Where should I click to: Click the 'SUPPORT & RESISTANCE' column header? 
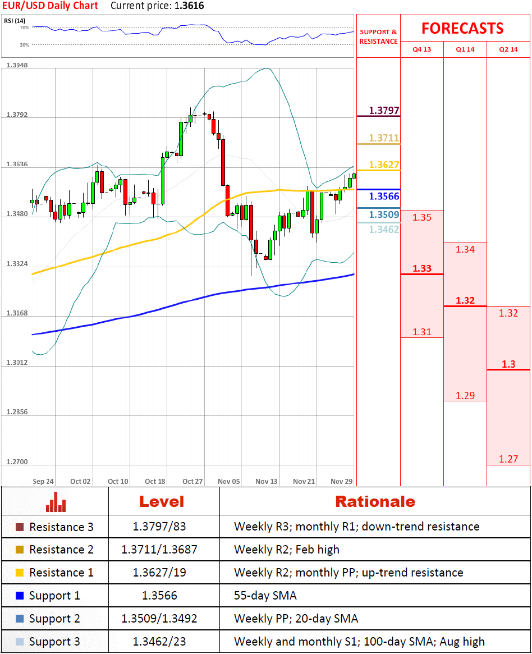(x=379, y=36)
